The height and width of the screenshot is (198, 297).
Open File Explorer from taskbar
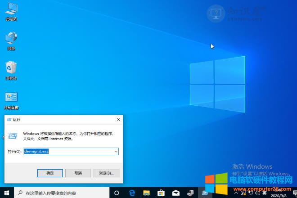click(x=147, y=193)
